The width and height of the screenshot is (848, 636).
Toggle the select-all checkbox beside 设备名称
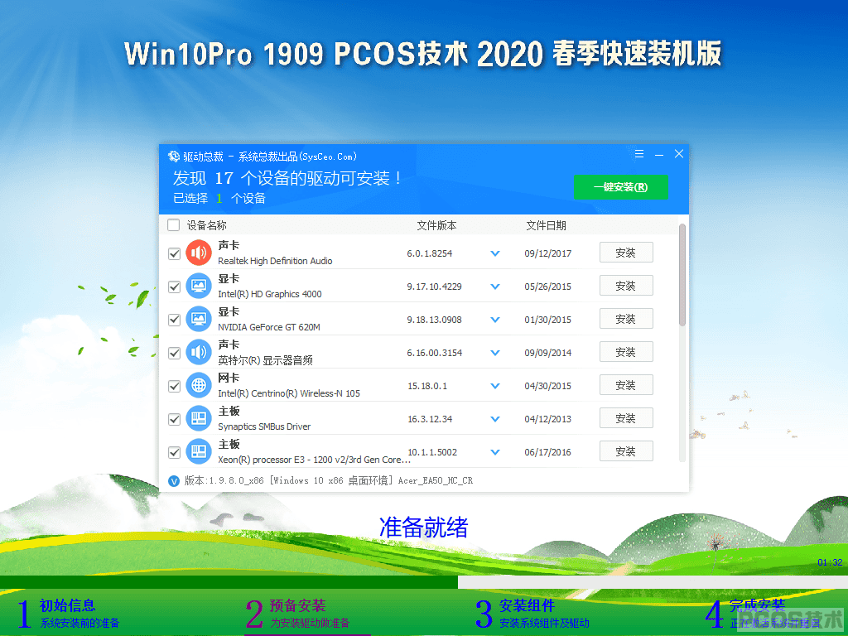click(174, 225)
